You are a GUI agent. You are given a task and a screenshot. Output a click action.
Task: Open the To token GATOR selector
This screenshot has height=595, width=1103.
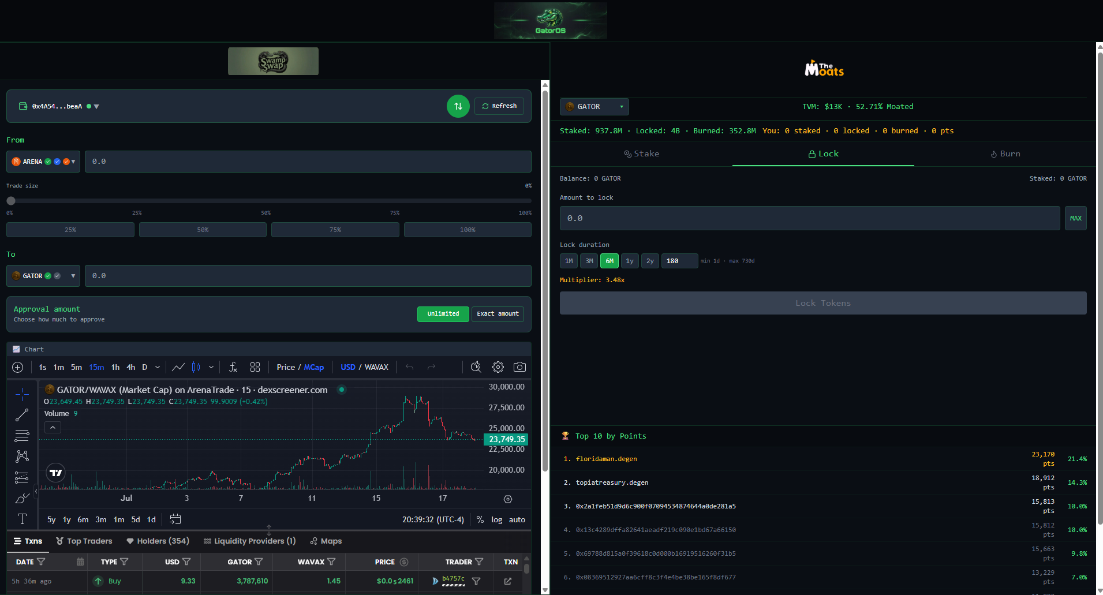43,276
